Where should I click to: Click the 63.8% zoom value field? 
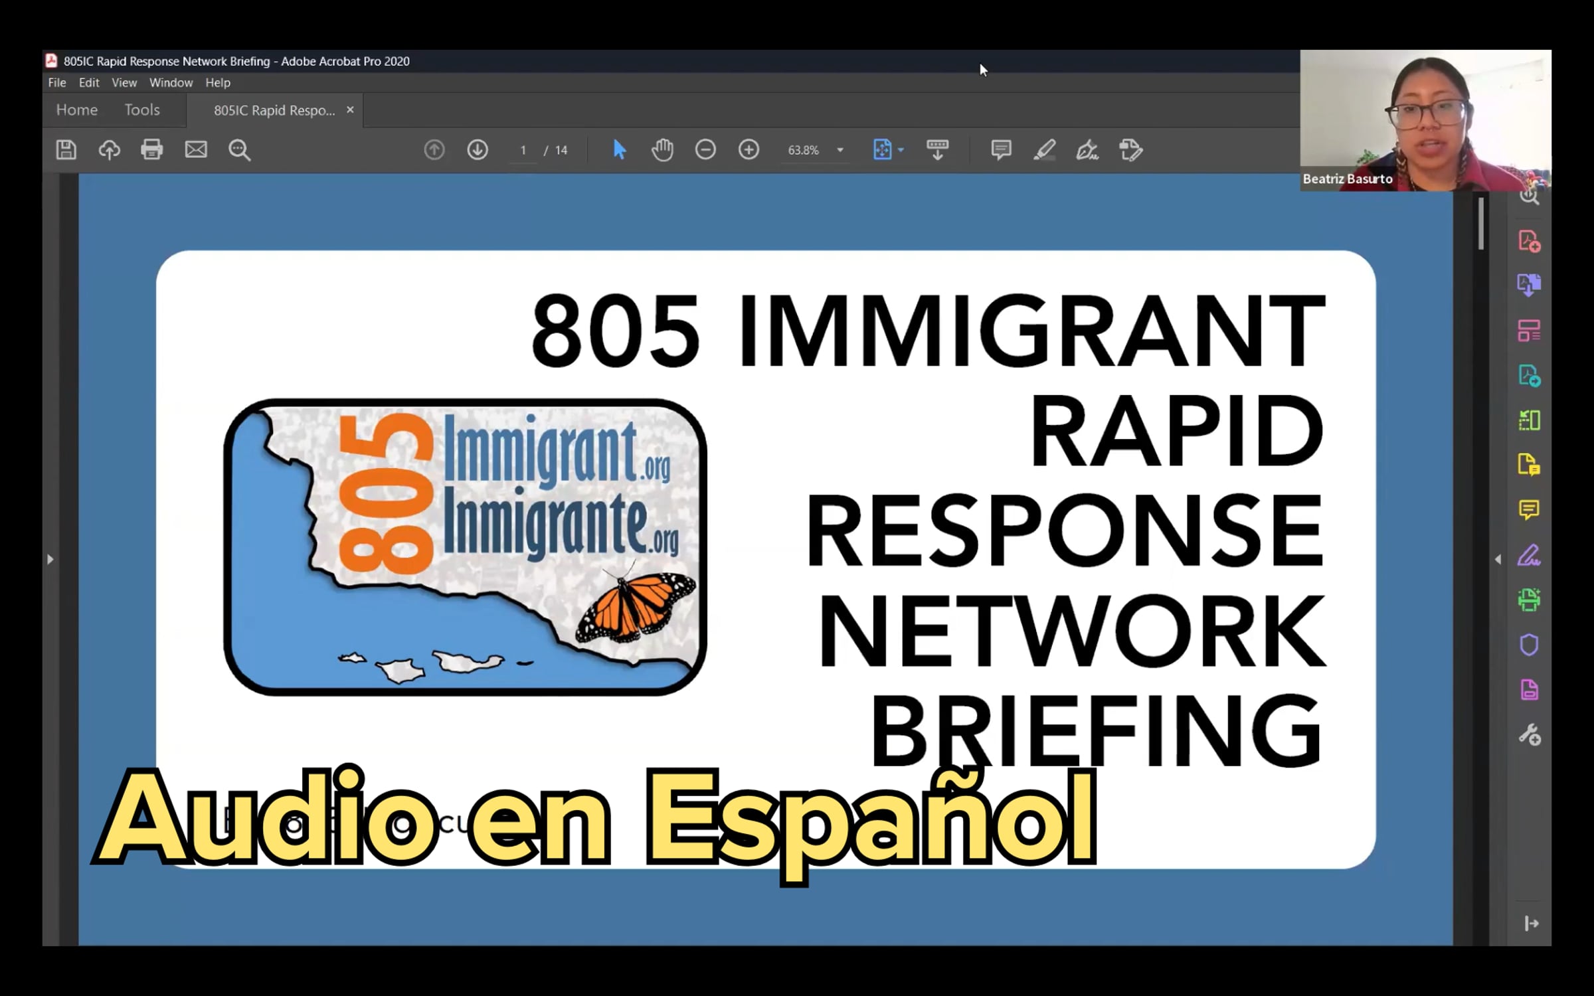tap(803, 150)
